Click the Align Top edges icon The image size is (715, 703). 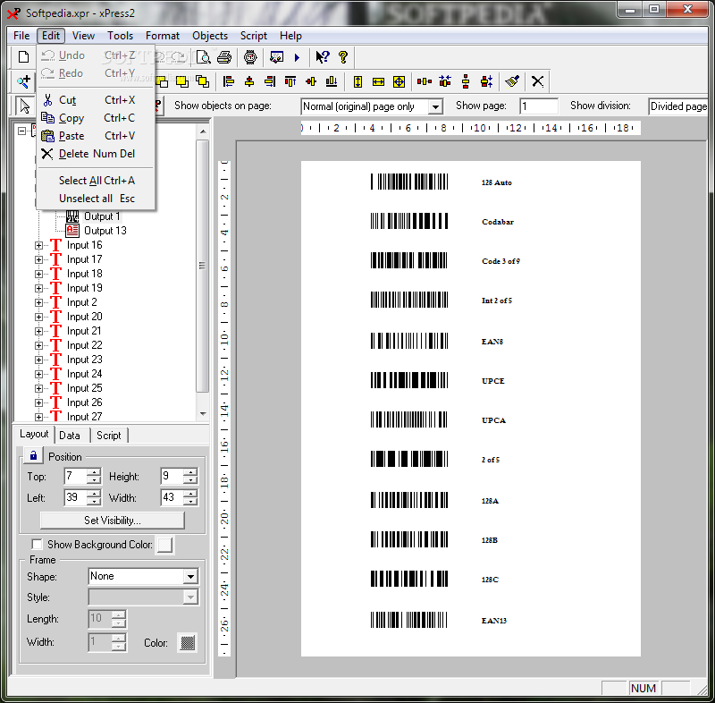[290, 81]
